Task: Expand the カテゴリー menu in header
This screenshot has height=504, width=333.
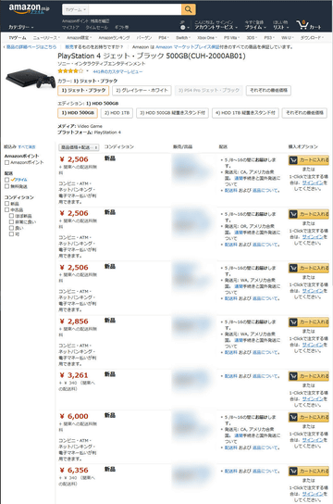Action: (x=21, y=27)
